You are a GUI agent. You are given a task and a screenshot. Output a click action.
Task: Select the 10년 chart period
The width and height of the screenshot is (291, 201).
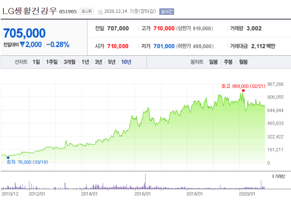(126, 62)
